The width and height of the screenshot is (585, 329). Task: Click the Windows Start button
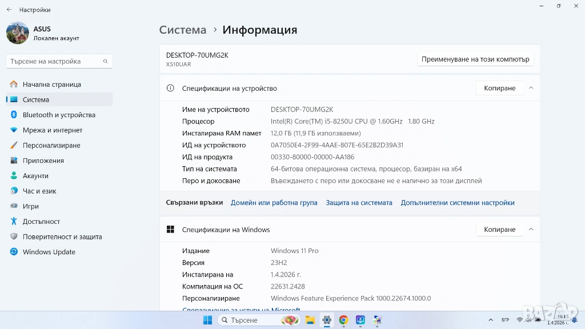(x=207, y=320)
